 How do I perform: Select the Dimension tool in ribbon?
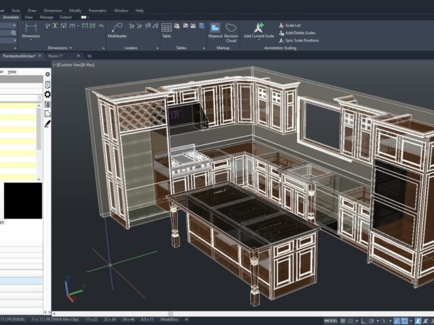[x=31, y=28]
